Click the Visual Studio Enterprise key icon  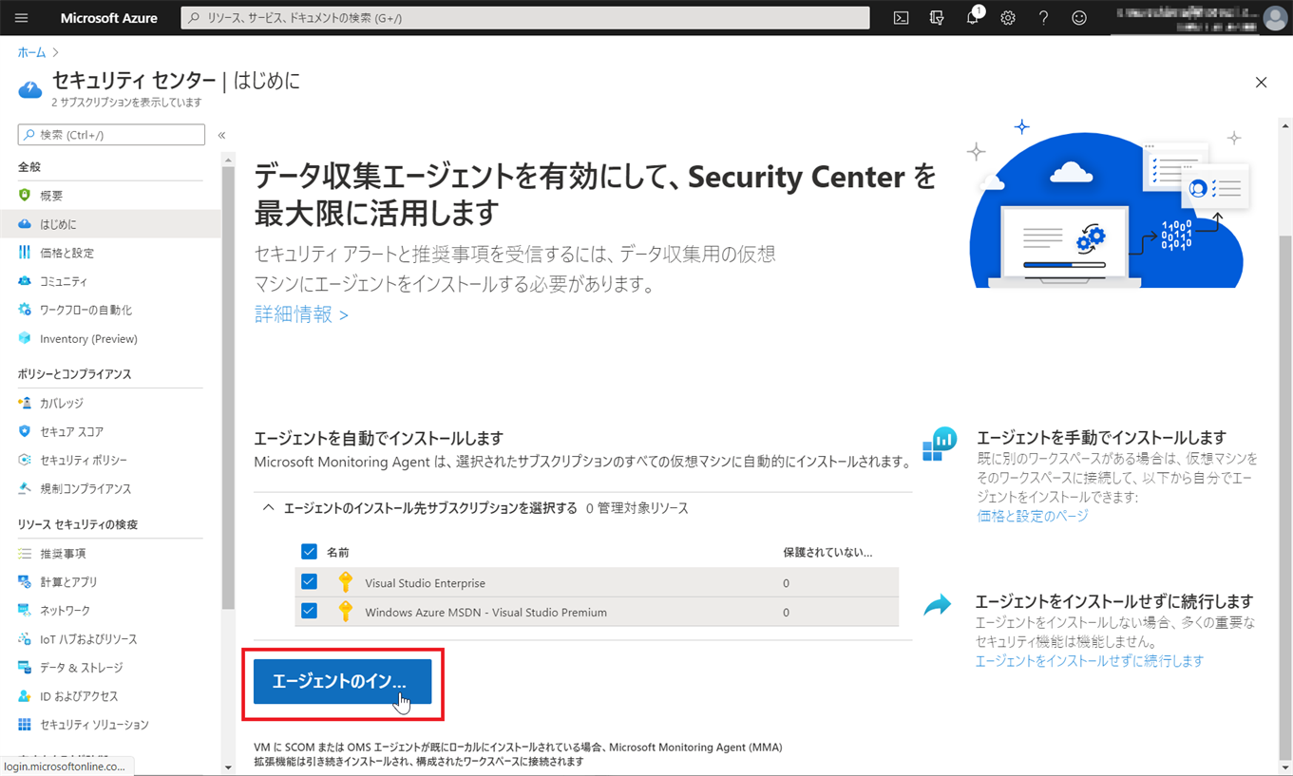tap(346, 582)
